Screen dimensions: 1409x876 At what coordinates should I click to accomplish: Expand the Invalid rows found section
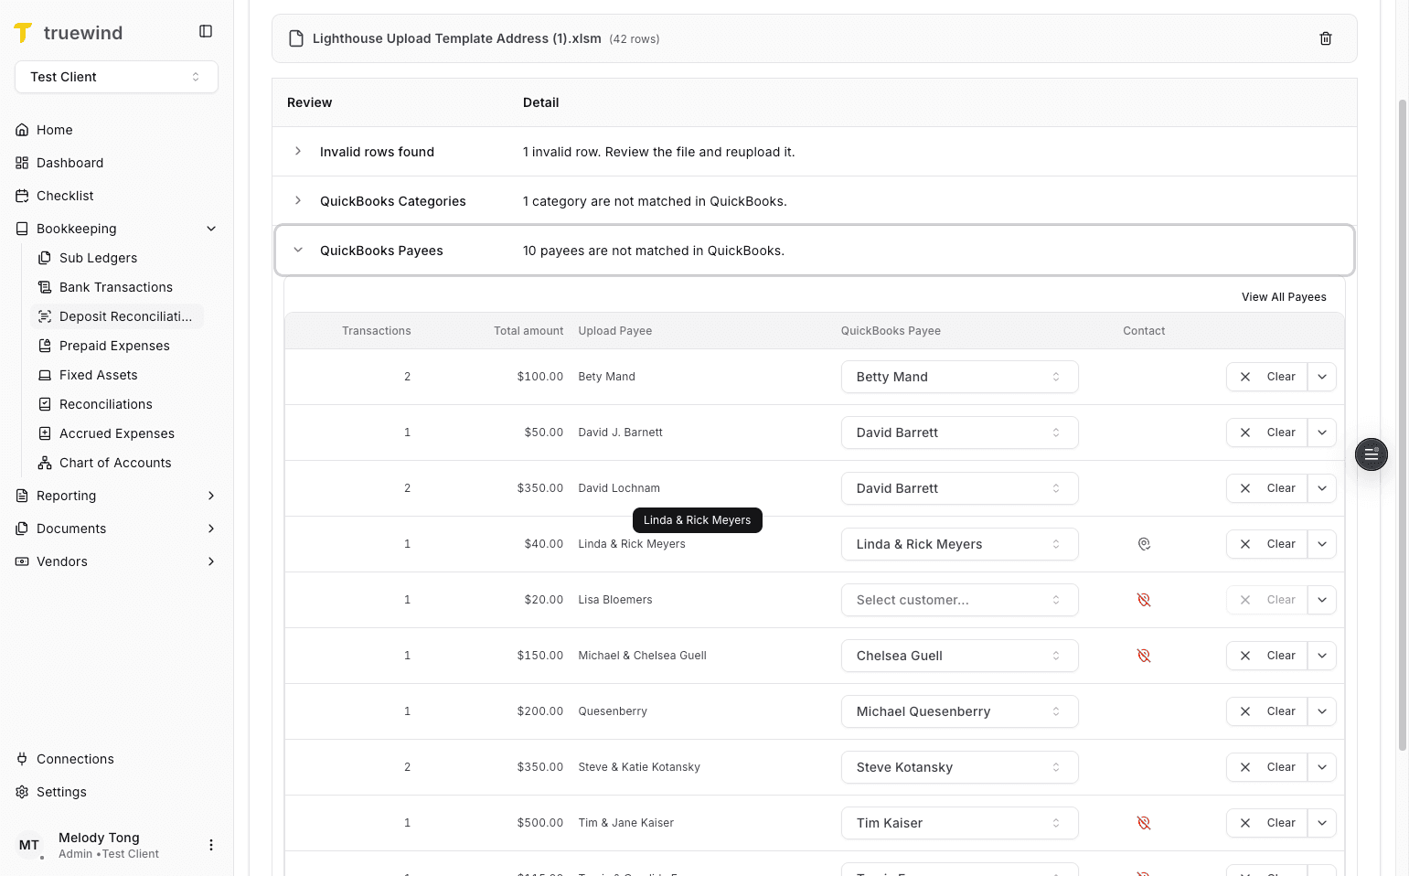tap(297, 151)
